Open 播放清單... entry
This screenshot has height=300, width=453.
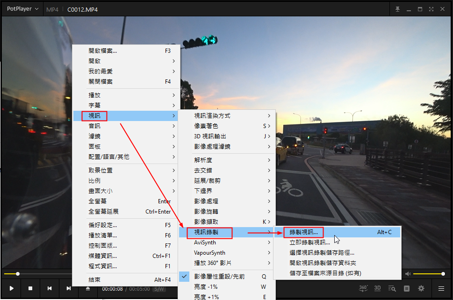[x=126, y=236]
